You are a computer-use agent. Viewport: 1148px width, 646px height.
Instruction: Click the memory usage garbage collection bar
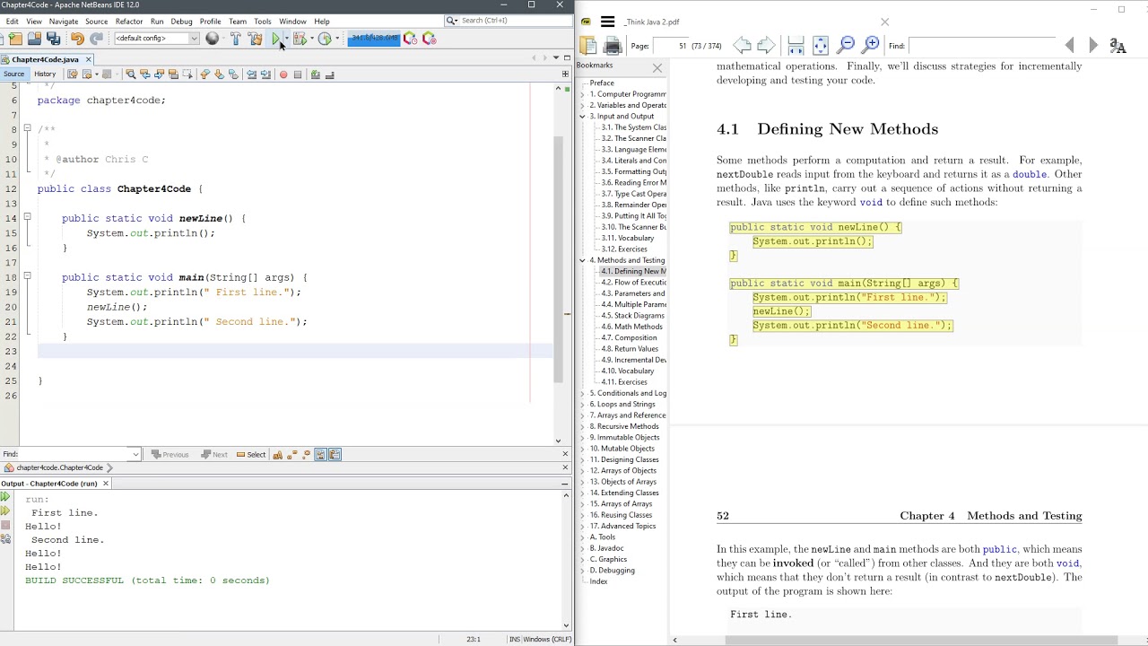374,38
